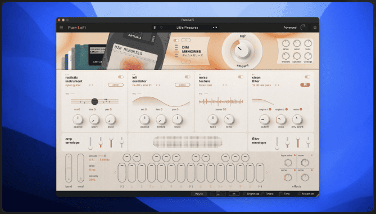Toggle the clean filter switch

point(307,77)
